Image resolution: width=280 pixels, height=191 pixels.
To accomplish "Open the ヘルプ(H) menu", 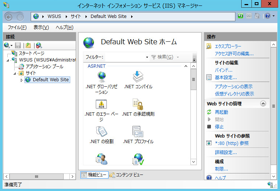I will click(x=64, y=27).
